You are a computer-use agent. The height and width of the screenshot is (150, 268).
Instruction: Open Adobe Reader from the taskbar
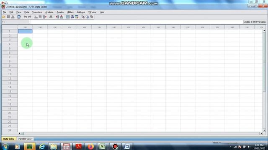coord(78,146)
